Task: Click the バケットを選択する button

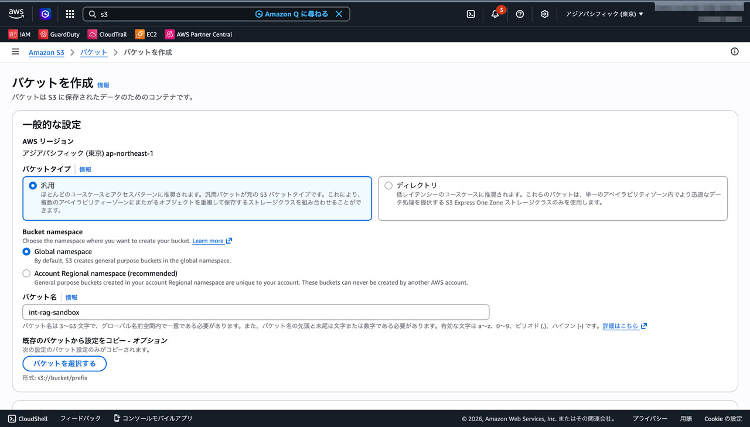Action: pyautogui.click(x=64, y=364)
